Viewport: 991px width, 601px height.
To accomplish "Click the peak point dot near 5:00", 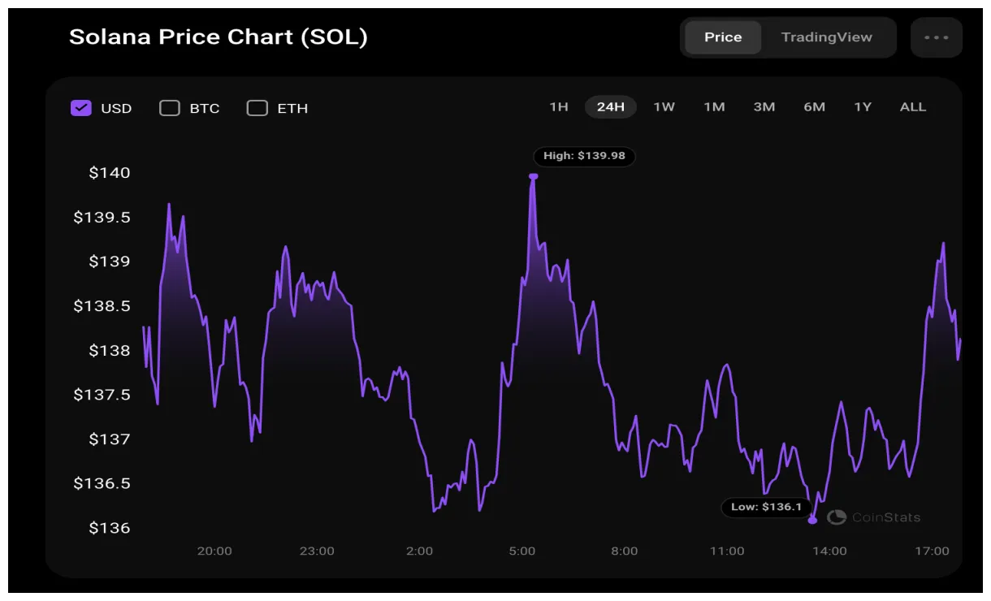I will (x=534, y=175).
